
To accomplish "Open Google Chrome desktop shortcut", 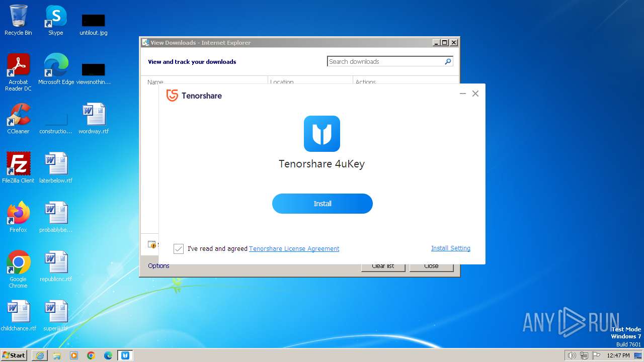I will pyautogui.click(x=18, y=269).
